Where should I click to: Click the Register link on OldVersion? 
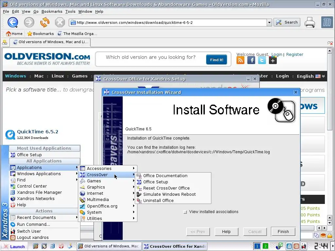coord(295,55)
